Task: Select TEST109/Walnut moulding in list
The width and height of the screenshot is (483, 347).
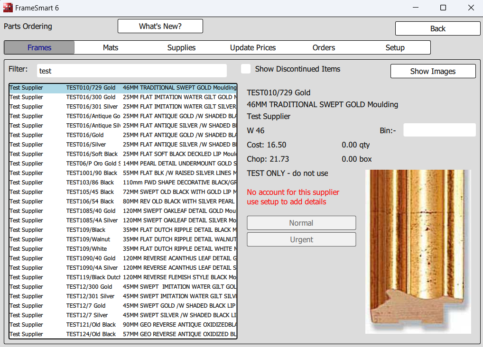Action: 123,239
